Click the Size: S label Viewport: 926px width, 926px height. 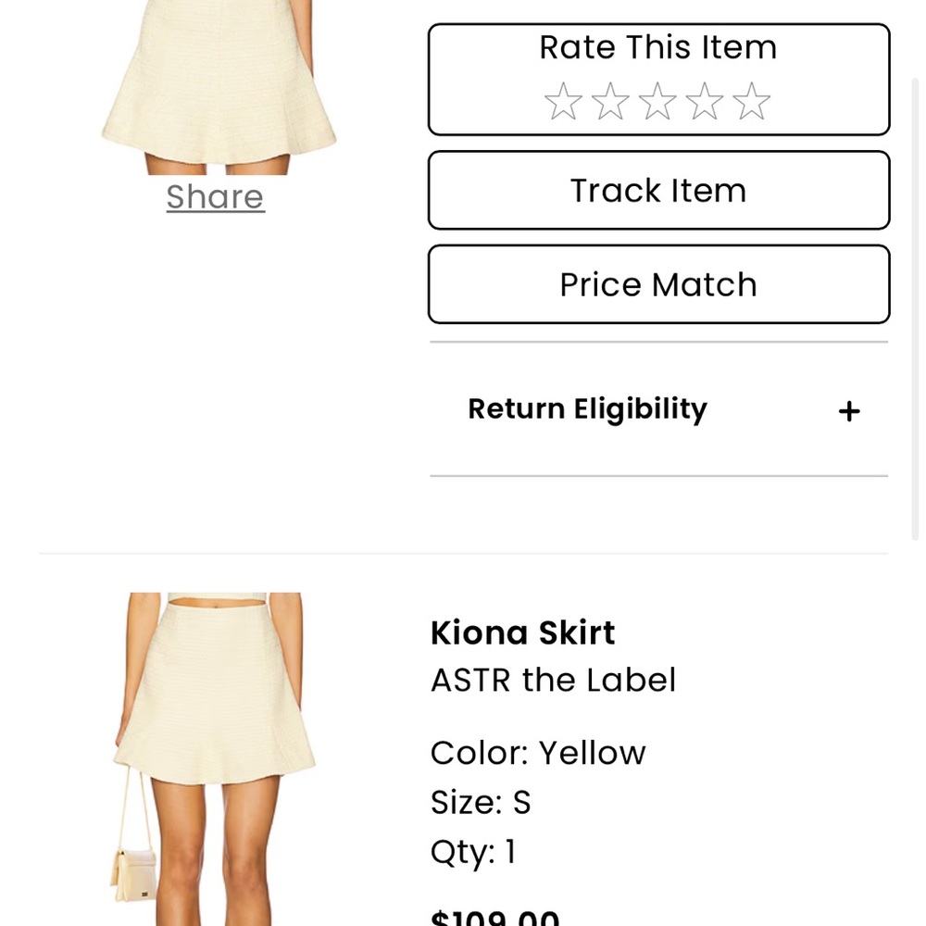coord(481,802)
